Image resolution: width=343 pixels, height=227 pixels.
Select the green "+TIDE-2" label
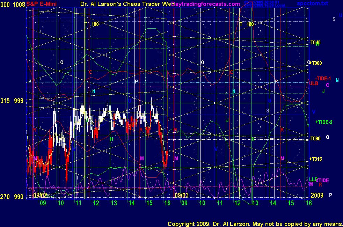click(x=324, y=122)
